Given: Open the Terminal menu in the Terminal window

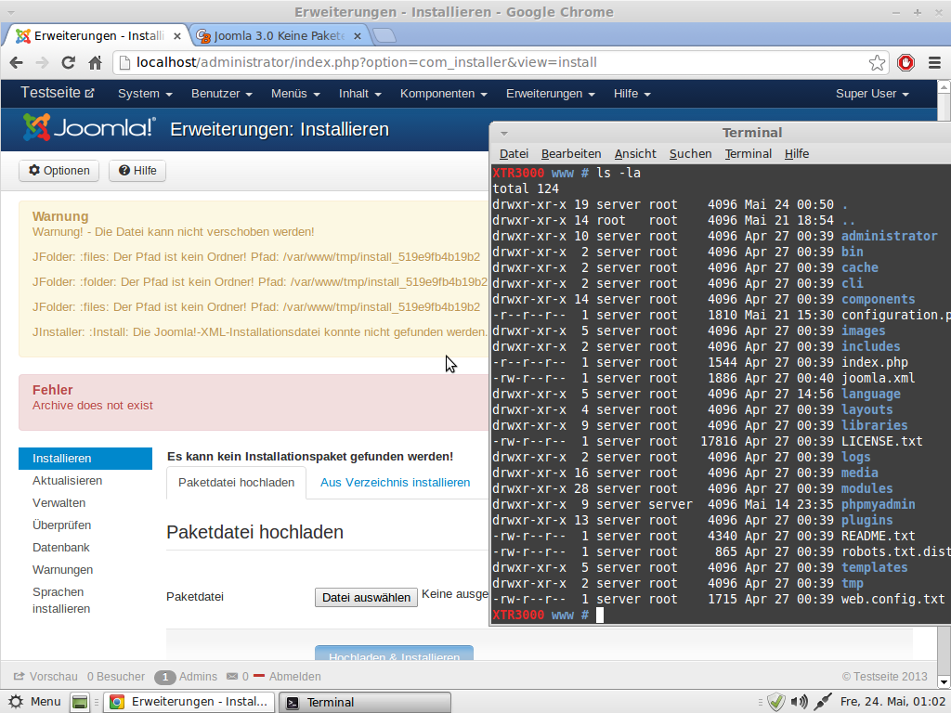Looking at the screenshot, I should click(x=749, y=154).
